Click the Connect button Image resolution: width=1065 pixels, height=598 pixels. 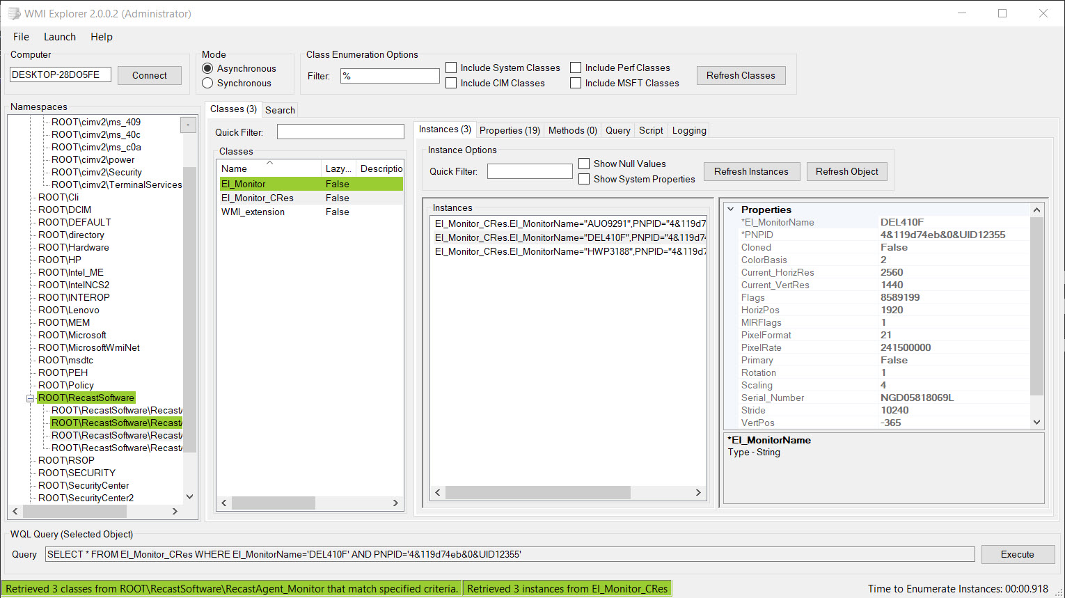[x=150, y=75]
